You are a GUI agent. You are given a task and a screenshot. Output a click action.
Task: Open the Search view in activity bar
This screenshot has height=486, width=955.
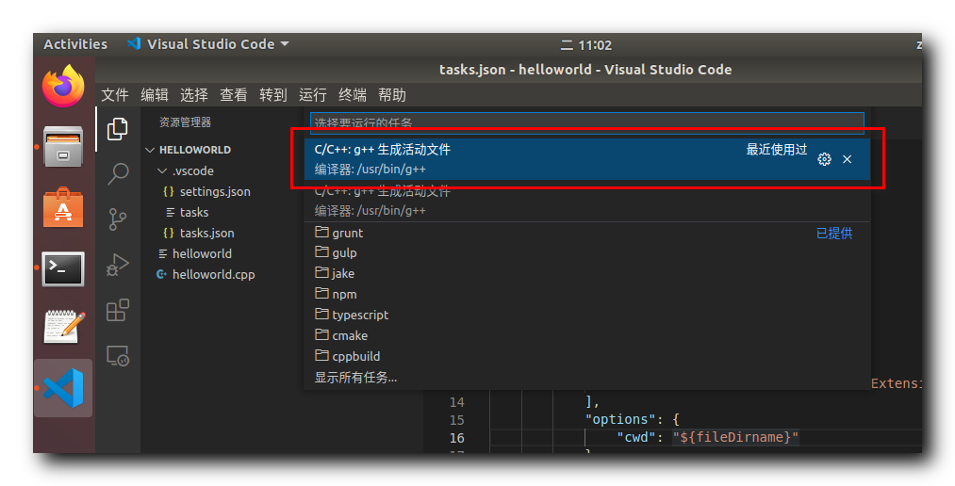[118, 174]
